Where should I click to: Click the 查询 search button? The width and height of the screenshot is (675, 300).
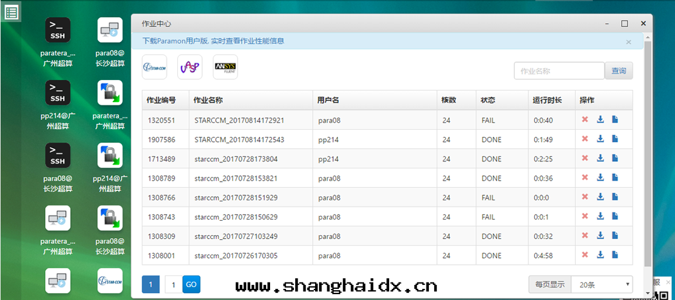pos(618,71)
